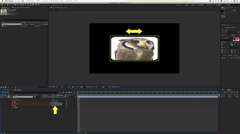Toggle the スナップ (Snap) checkbox

point(53,5)
